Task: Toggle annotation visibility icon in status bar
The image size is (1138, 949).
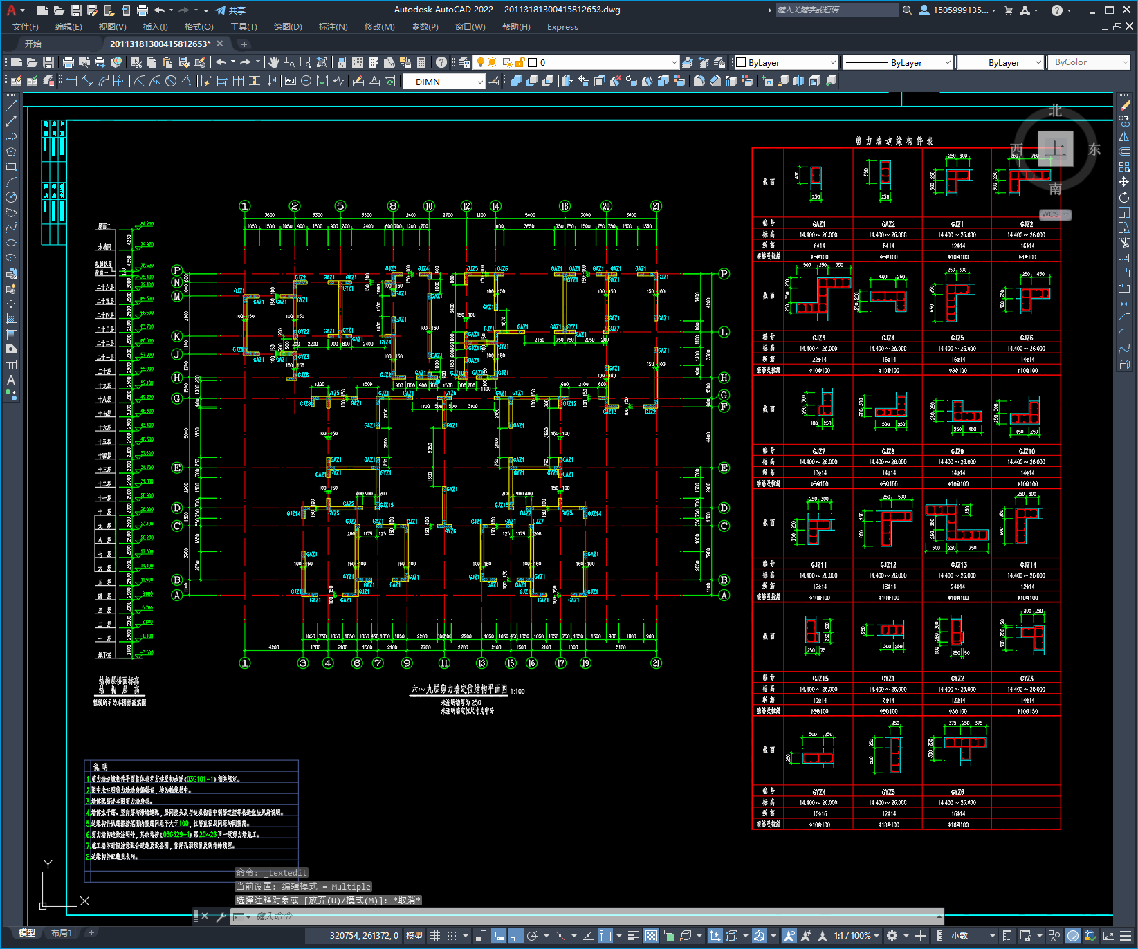Action: 789,936
